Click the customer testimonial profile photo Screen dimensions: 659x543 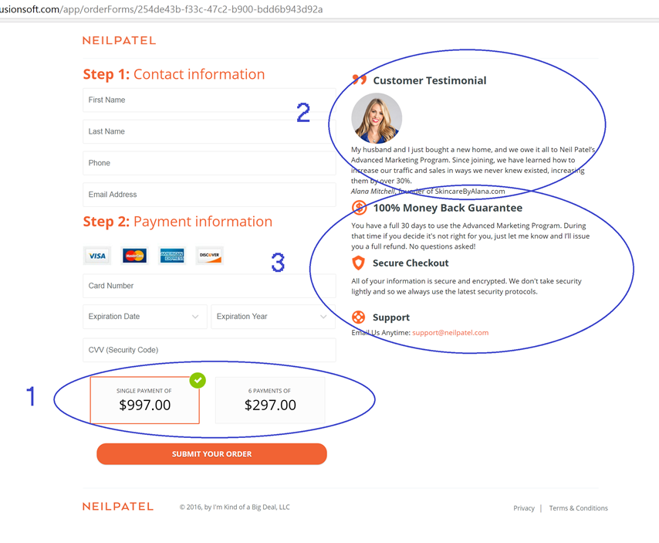pyautogui.click(x=377, y=118)
